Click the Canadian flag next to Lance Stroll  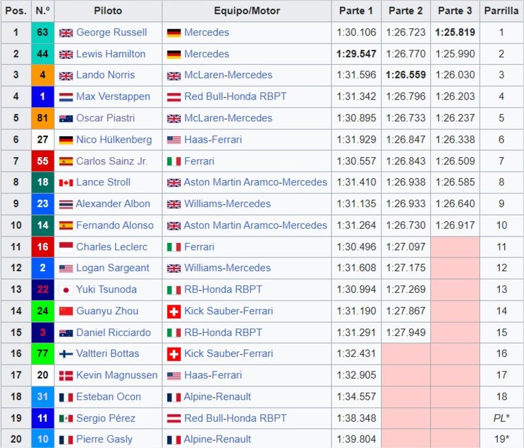pyautogui.click(x=66, y=182)
